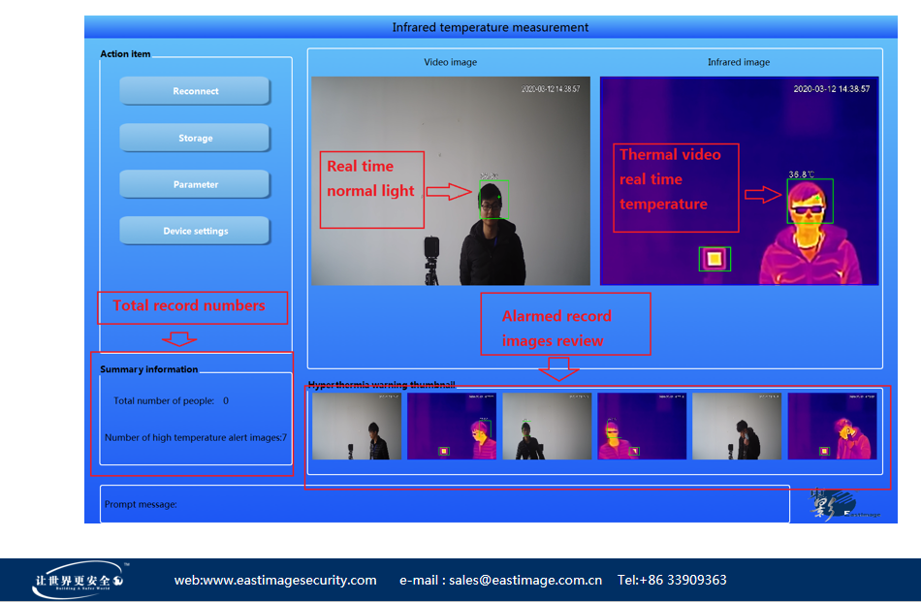The image size is (921, 602).
Task: Click the 'Video image' label
Action: (x=451, y=62)
